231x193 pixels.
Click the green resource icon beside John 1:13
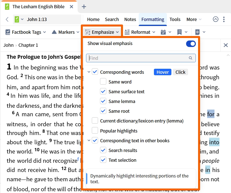point(17,19)
